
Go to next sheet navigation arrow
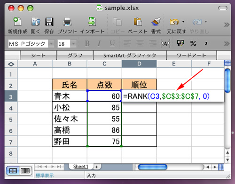click(x=53, y=167)
